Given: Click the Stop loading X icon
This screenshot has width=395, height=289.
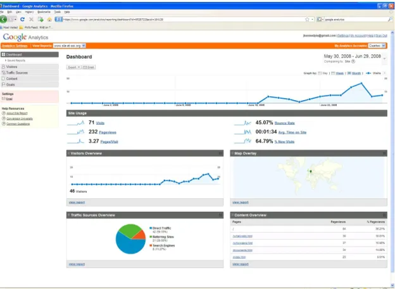Looking at the screenshot, I should (x=31, y=19).
